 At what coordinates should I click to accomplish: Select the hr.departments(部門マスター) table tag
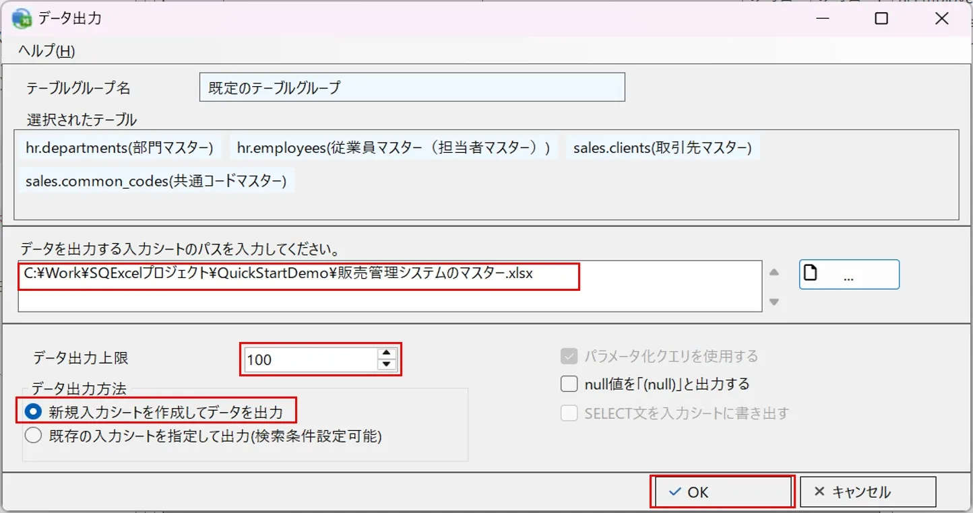pos(119,148)
